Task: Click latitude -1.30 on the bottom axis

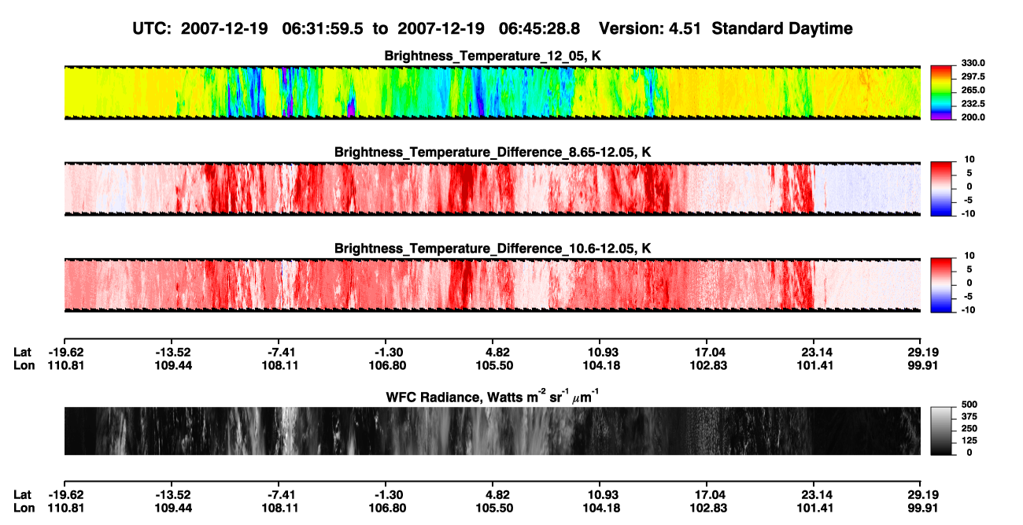Action: pos(388,495)
